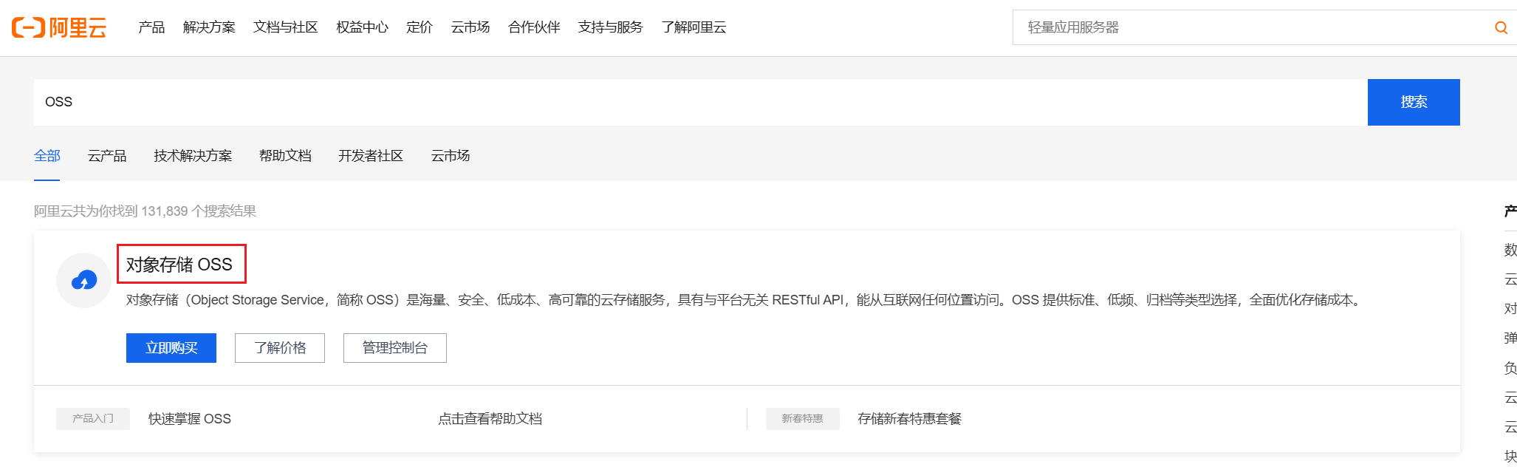Open the 了解阿里云 menu
The height and width of the screenshot is (467, 1517).
694,27
